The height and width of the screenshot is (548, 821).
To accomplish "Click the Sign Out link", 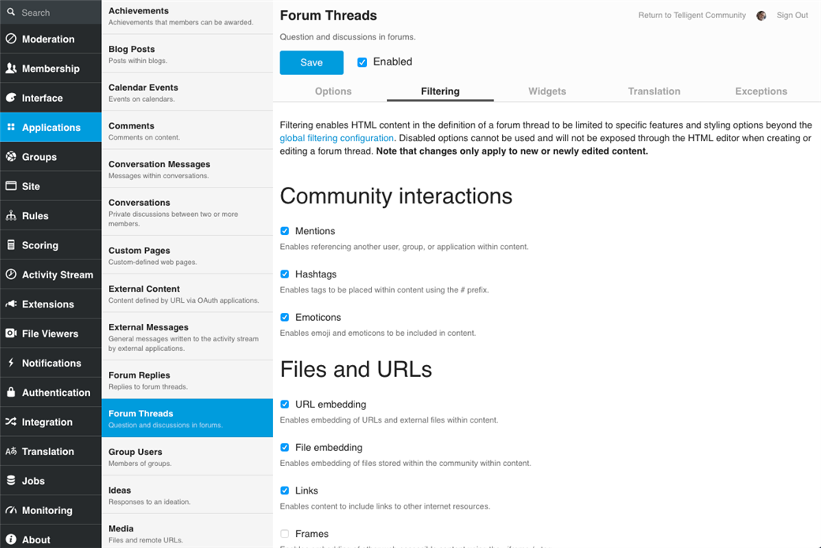I will (793, 15).
